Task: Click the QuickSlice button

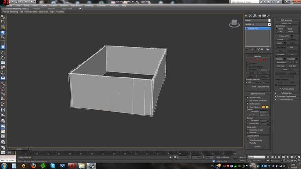Action: (x=280, y=54)
